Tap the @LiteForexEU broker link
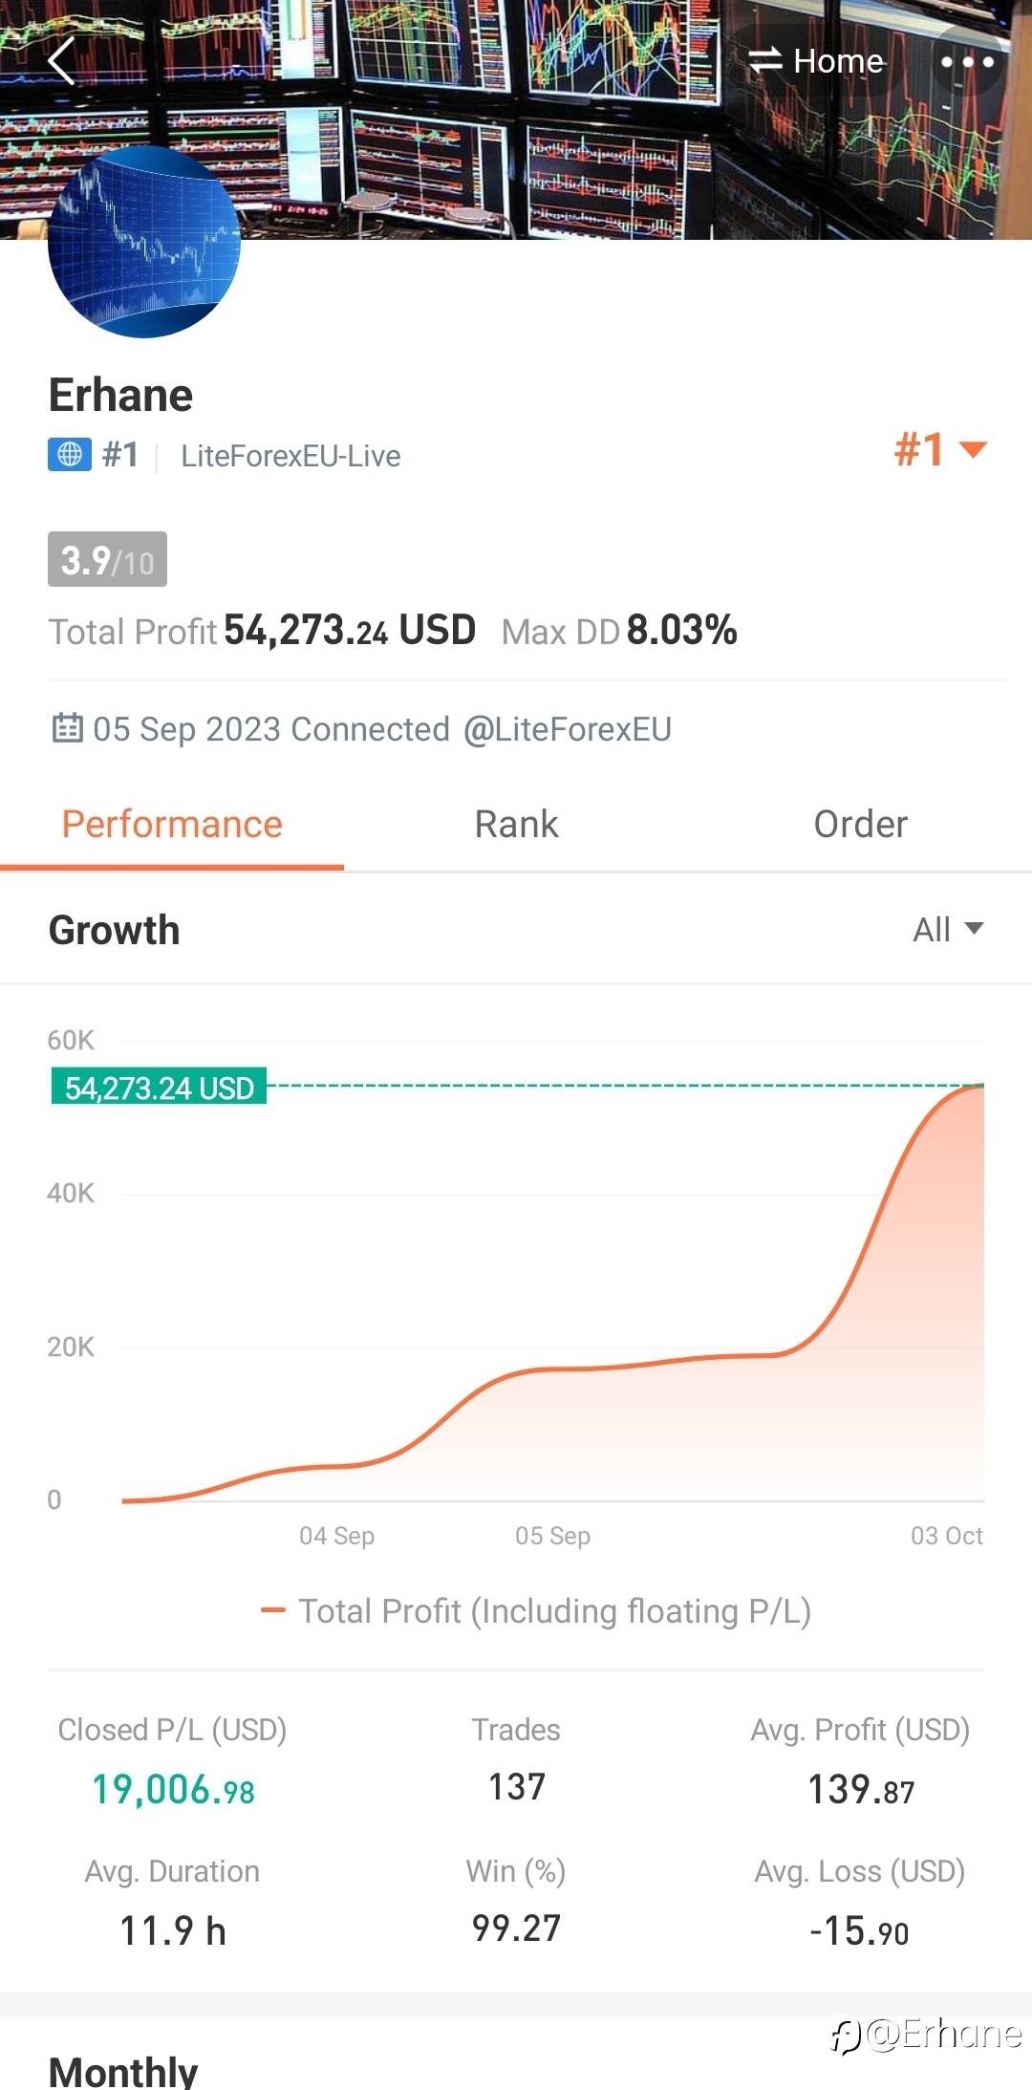1032x2090 pixels. 568,729
